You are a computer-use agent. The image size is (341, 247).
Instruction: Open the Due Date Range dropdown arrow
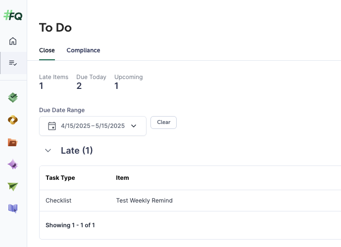[134, 126]
